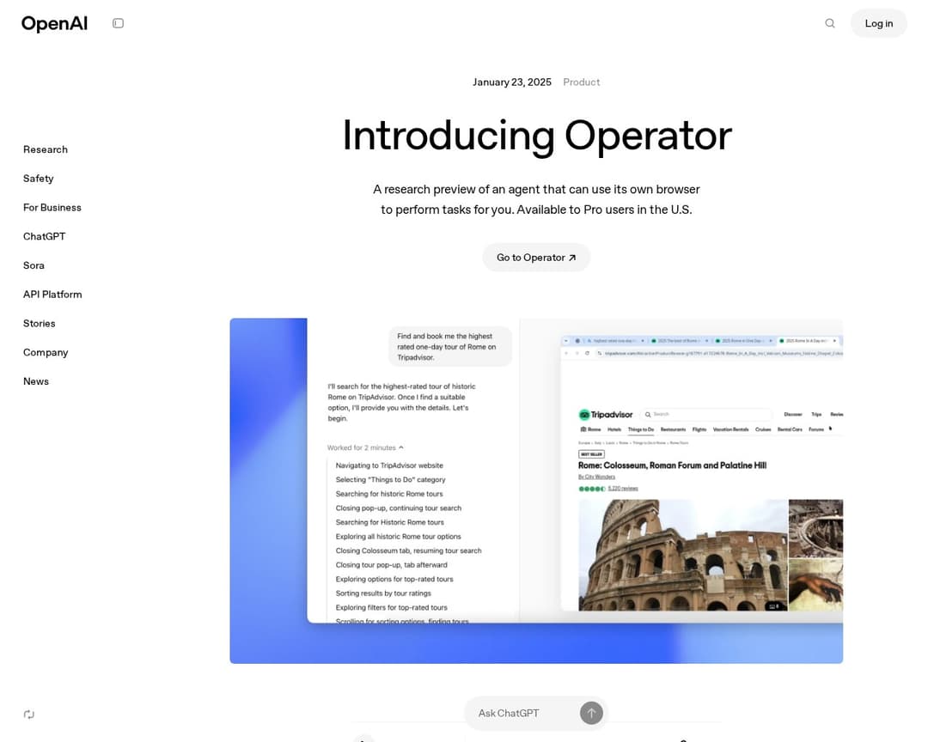Click the Go to Operator button

[x=536, y=258]
